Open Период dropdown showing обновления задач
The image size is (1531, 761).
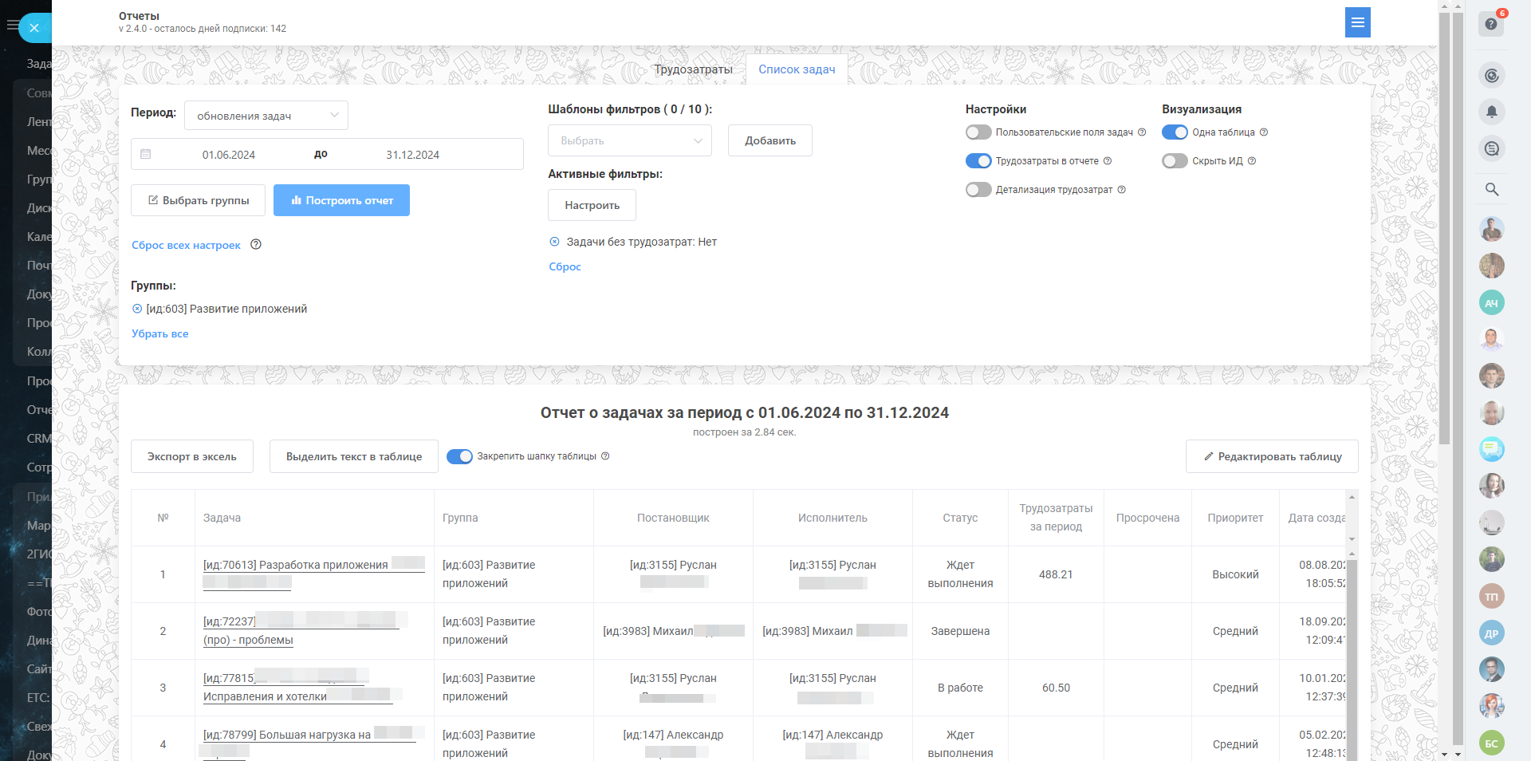coord(266,116)
